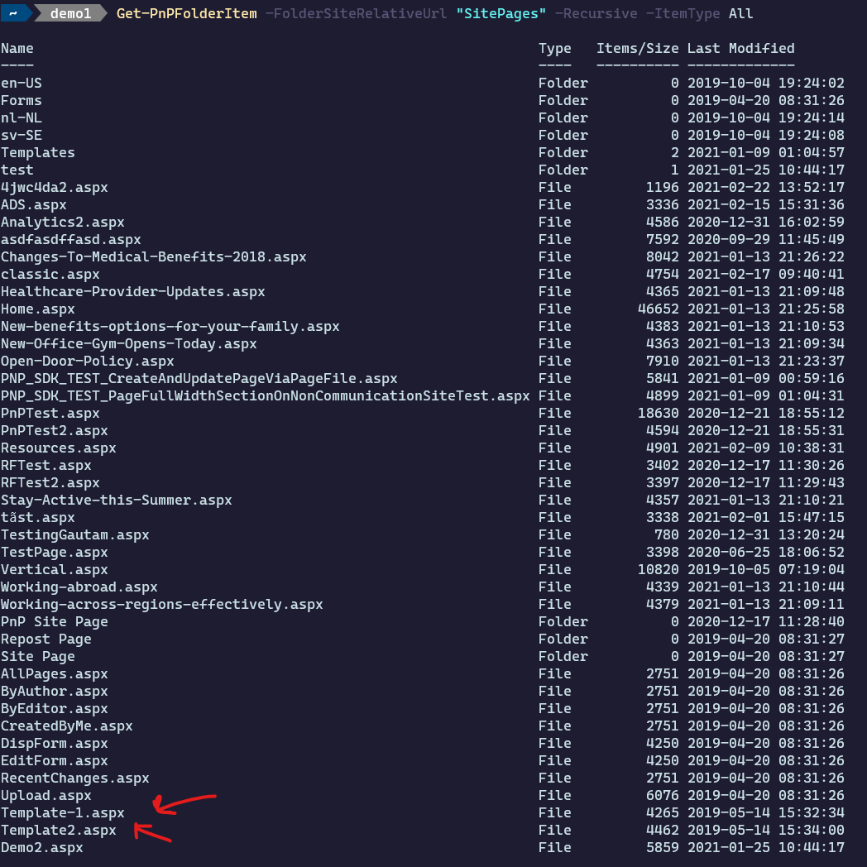The height and width of the screenshot is (867, 867).
Task: Click file name PnPTest.aspx
Action: pos(50,414)
